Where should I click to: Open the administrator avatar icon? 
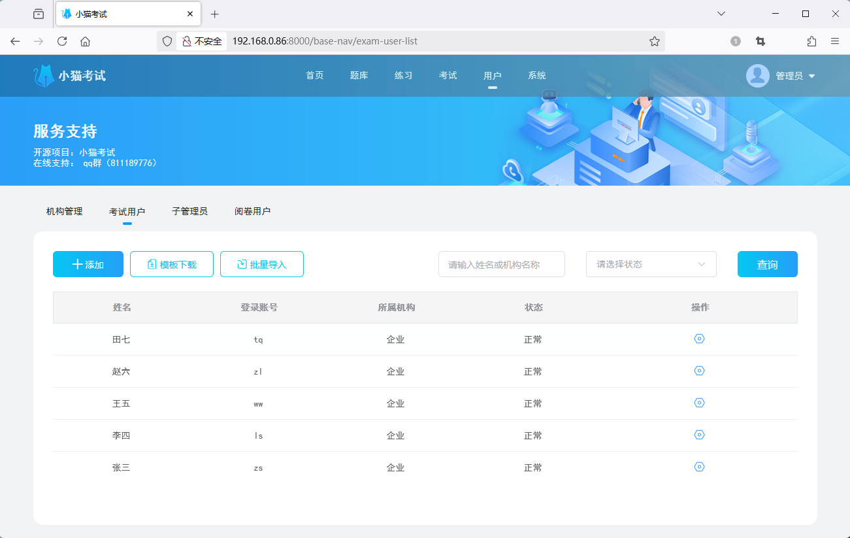tap(757, 75)
